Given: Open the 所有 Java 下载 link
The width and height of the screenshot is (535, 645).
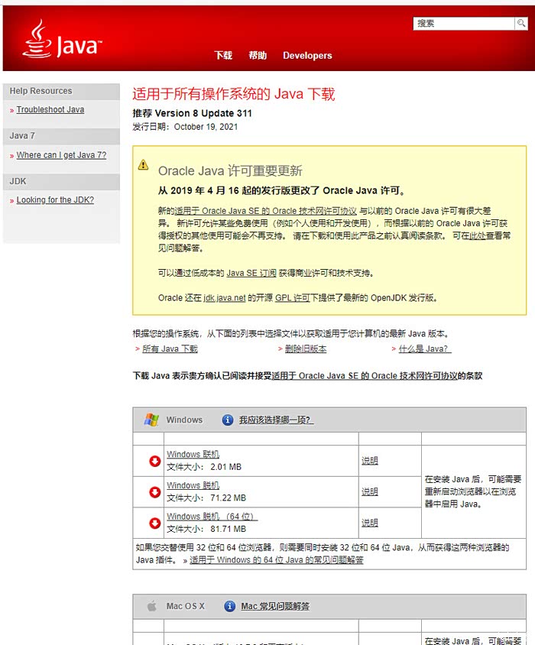Looking at the screenshot, I should (x=170, y=348).
